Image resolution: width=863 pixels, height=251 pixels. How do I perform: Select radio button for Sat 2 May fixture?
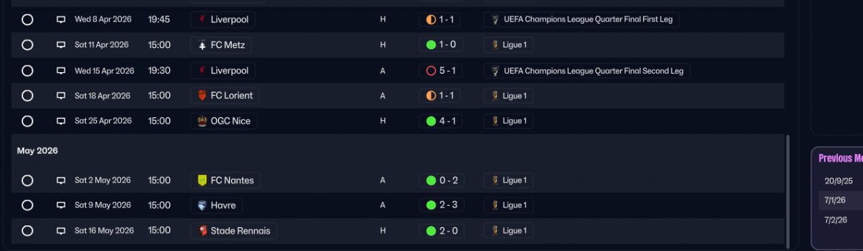pyautogui.click(x=27, y=181)
